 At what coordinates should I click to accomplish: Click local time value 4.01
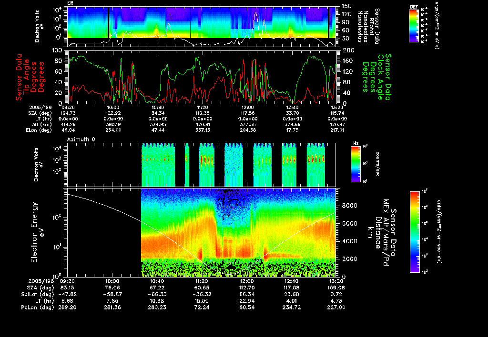(292, 301)
